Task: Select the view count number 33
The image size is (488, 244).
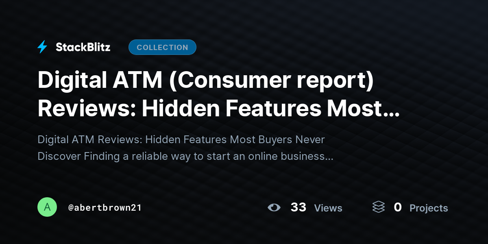Action: point(298,207)
